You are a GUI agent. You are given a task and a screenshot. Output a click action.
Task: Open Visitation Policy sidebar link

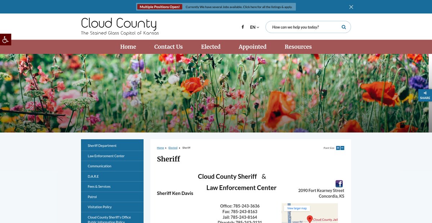(112, 207)
